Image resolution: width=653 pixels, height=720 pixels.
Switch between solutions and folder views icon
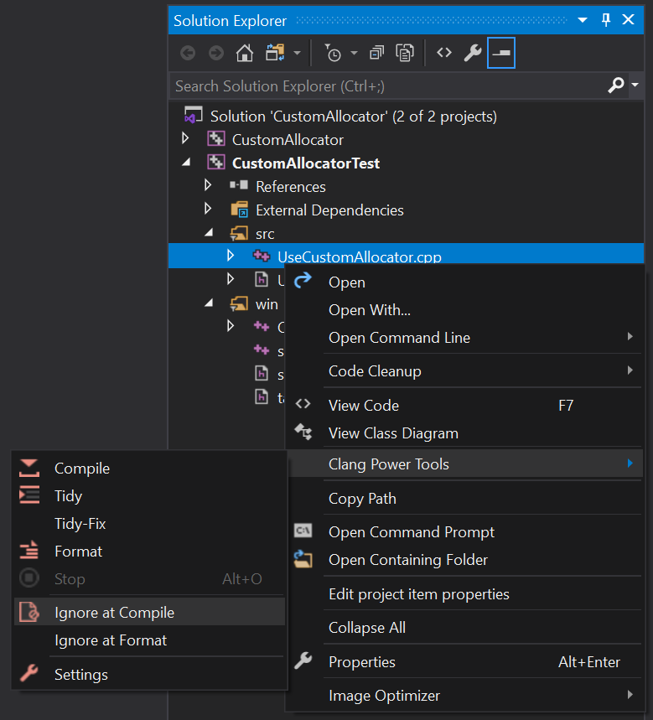(275, 54)
